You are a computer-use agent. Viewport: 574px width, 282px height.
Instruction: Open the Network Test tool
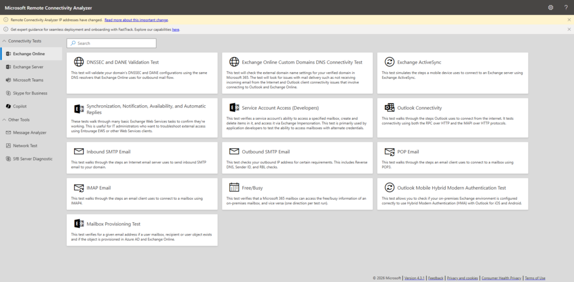26,145
